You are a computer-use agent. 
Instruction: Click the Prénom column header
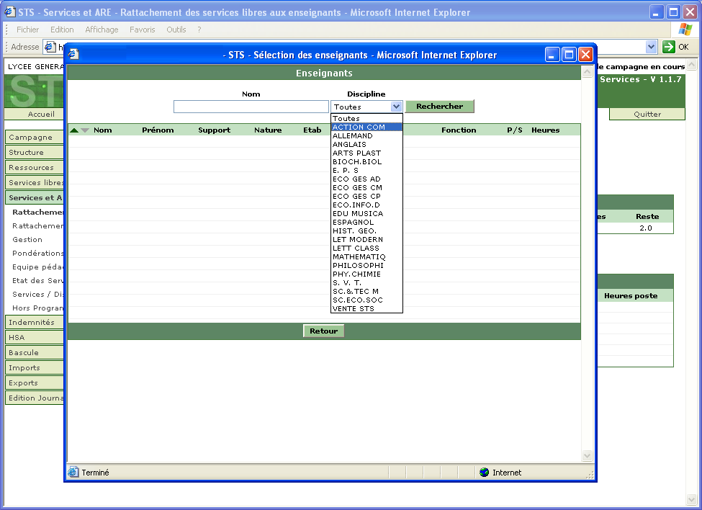[x=158, y=130]
